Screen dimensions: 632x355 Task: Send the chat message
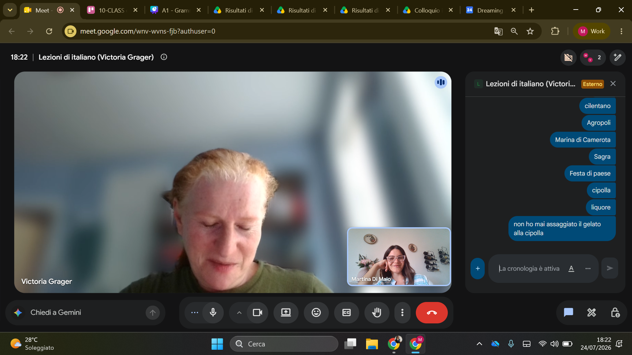point(610,268)
